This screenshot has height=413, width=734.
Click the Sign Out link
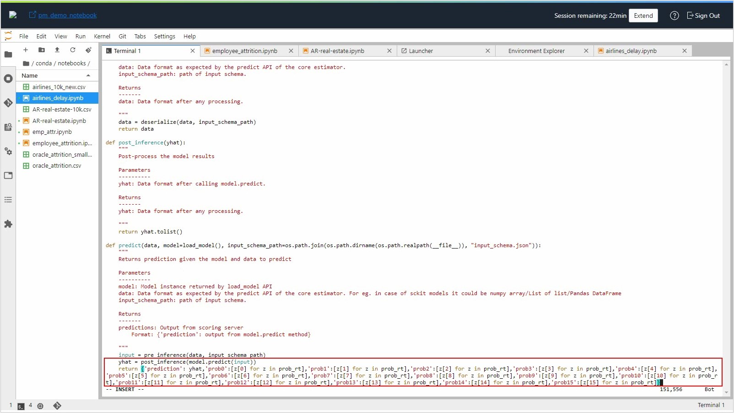[704, 16]
